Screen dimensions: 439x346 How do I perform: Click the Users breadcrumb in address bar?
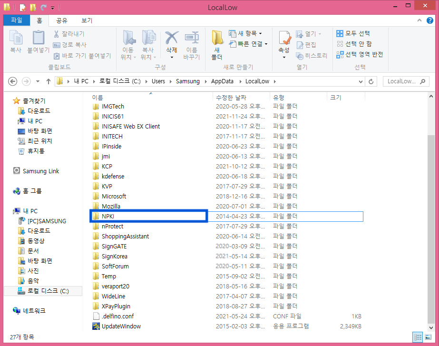(158, 81)
